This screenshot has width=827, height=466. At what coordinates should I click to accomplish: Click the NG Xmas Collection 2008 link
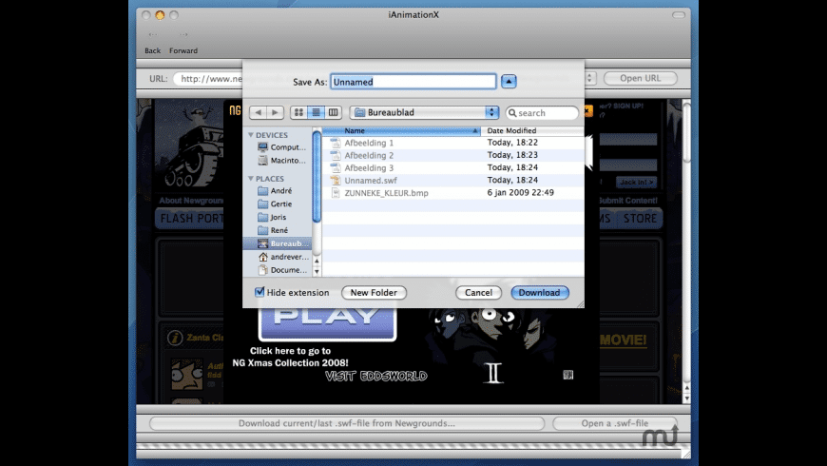coord(291,358)
